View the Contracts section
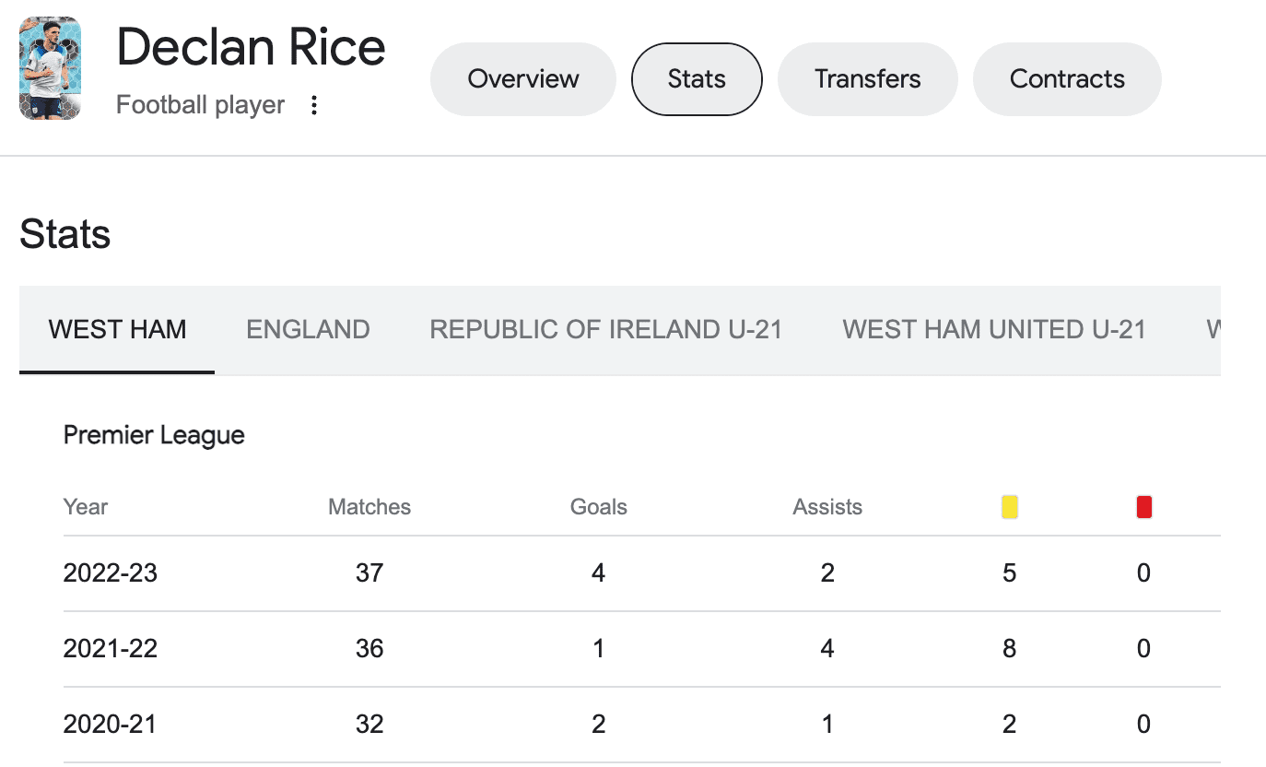This screenshot has height=767, width=1266. [1067, 79]
